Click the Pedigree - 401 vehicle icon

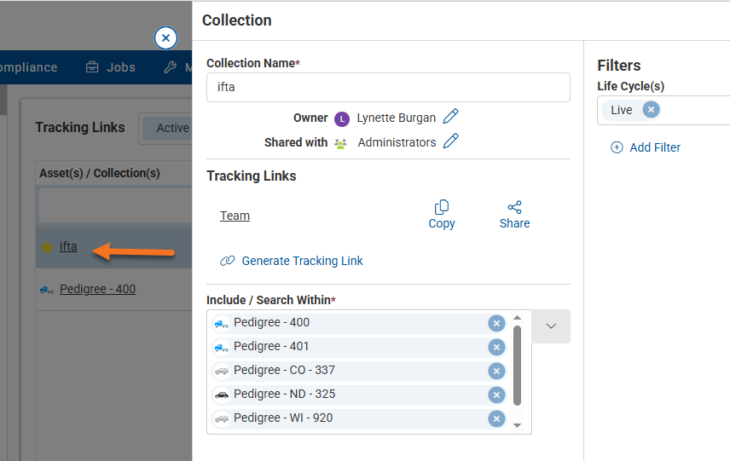pyautogui.click(x=221, y=348)
